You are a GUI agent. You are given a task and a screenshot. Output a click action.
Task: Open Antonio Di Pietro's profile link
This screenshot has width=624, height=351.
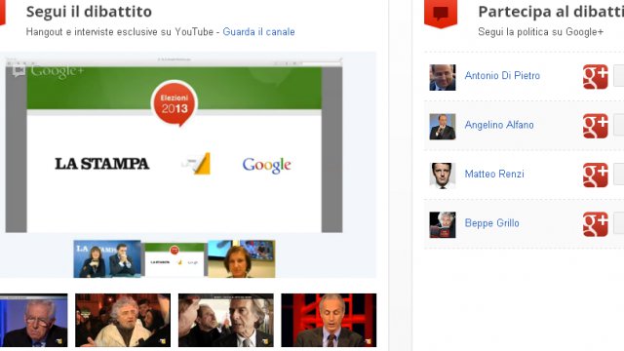[502, 76]
